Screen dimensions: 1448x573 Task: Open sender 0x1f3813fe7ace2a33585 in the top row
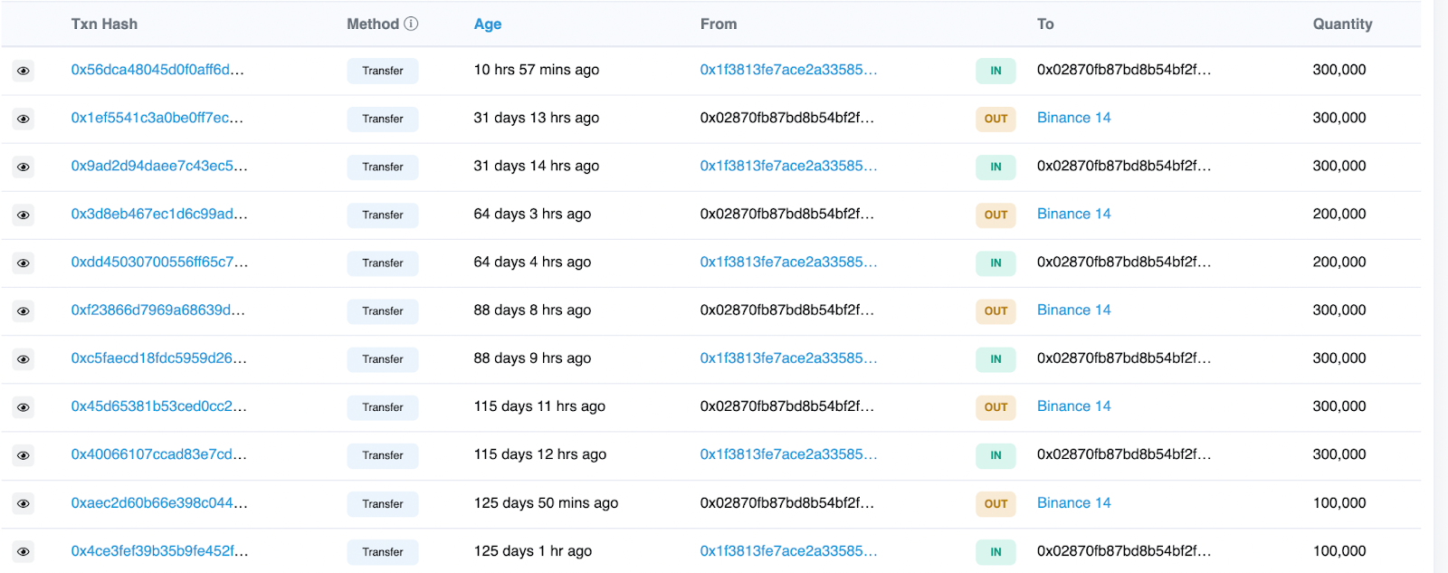788,70
